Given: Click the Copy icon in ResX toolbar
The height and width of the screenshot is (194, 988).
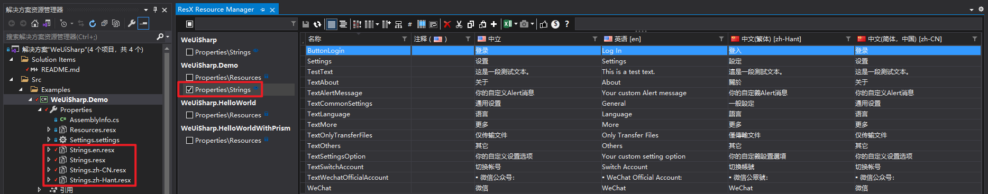Looking at the screenshot, I should coord(471,24).
